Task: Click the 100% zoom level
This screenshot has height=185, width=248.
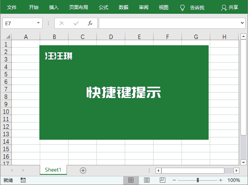Action: 234,180
